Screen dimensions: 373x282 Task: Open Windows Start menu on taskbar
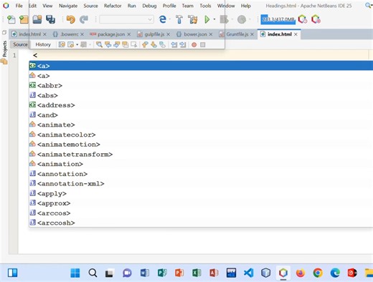point(75,273)
